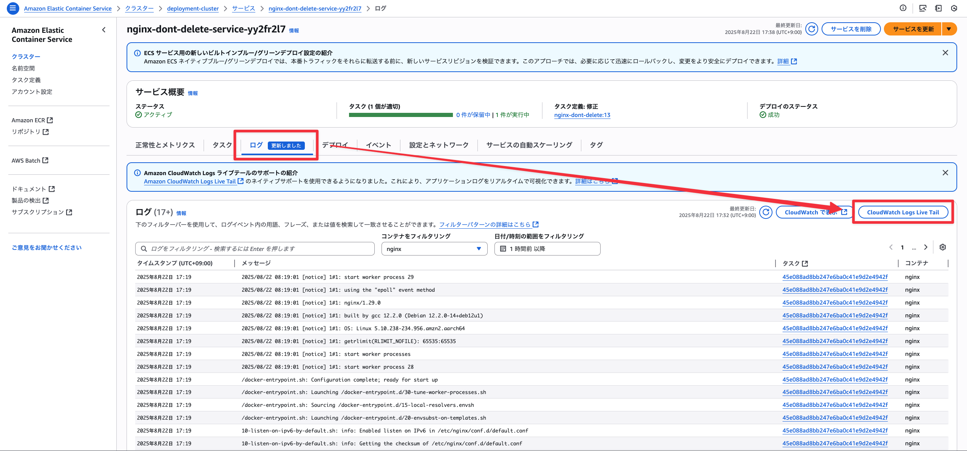The image size is (967, 451).
Task: Open the タグ tab
Action: 596,145
